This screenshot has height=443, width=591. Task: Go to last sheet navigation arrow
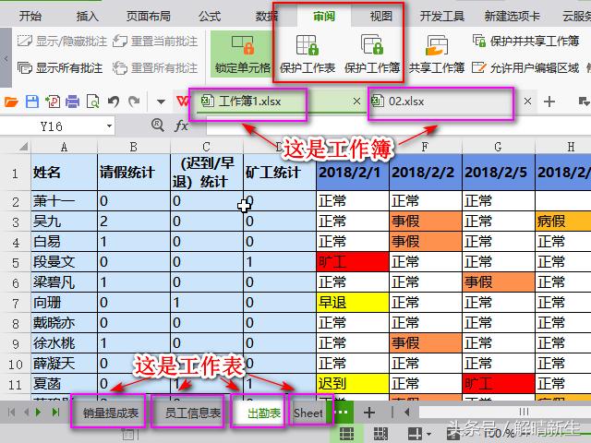point(55,413)
